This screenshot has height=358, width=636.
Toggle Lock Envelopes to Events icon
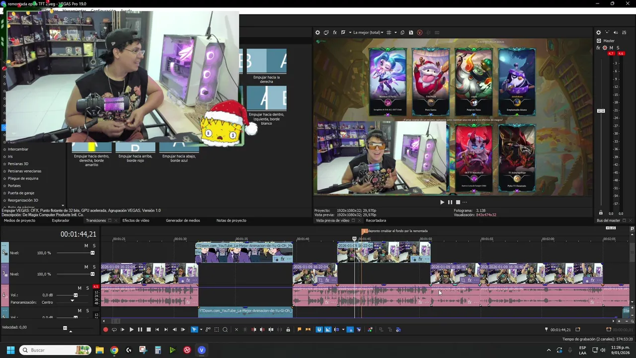(350, 329)
